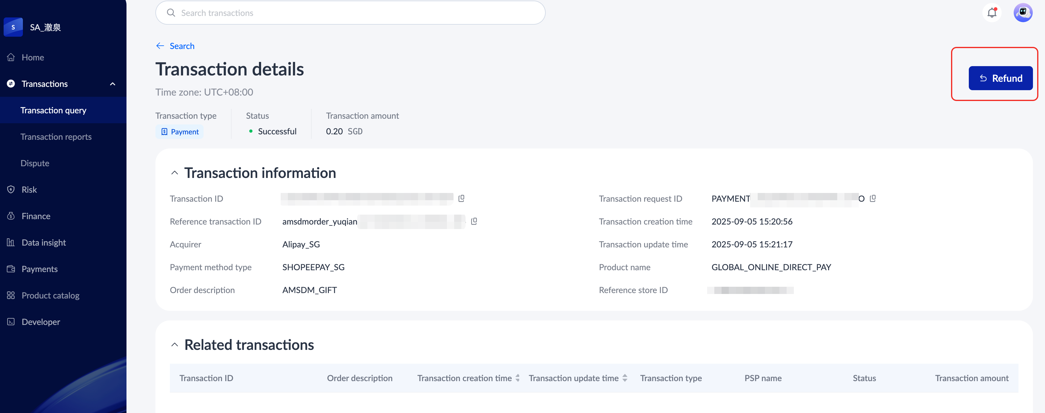Open the Finance menu item
Viewport: 1045px width, 413px height.
click(x=36, y=216)
